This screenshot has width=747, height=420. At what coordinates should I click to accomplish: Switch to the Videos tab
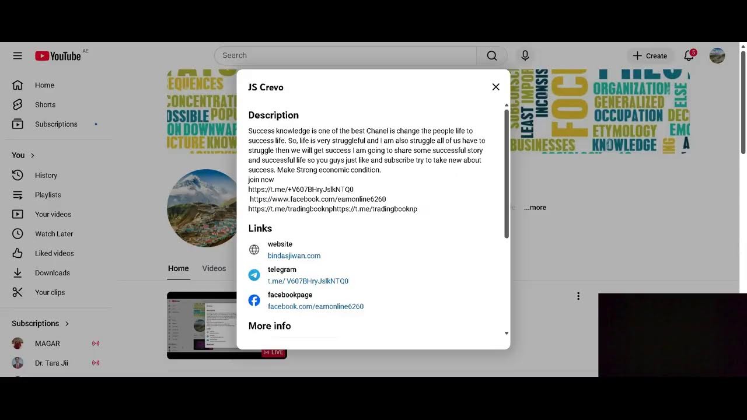pyautogui.click(x=214, y=268)
